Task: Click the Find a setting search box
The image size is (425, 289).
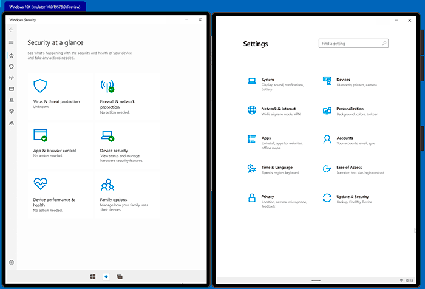Action: tap(353, 44)
